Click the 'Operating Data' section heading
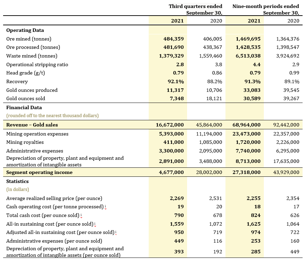 coord(25,30)
